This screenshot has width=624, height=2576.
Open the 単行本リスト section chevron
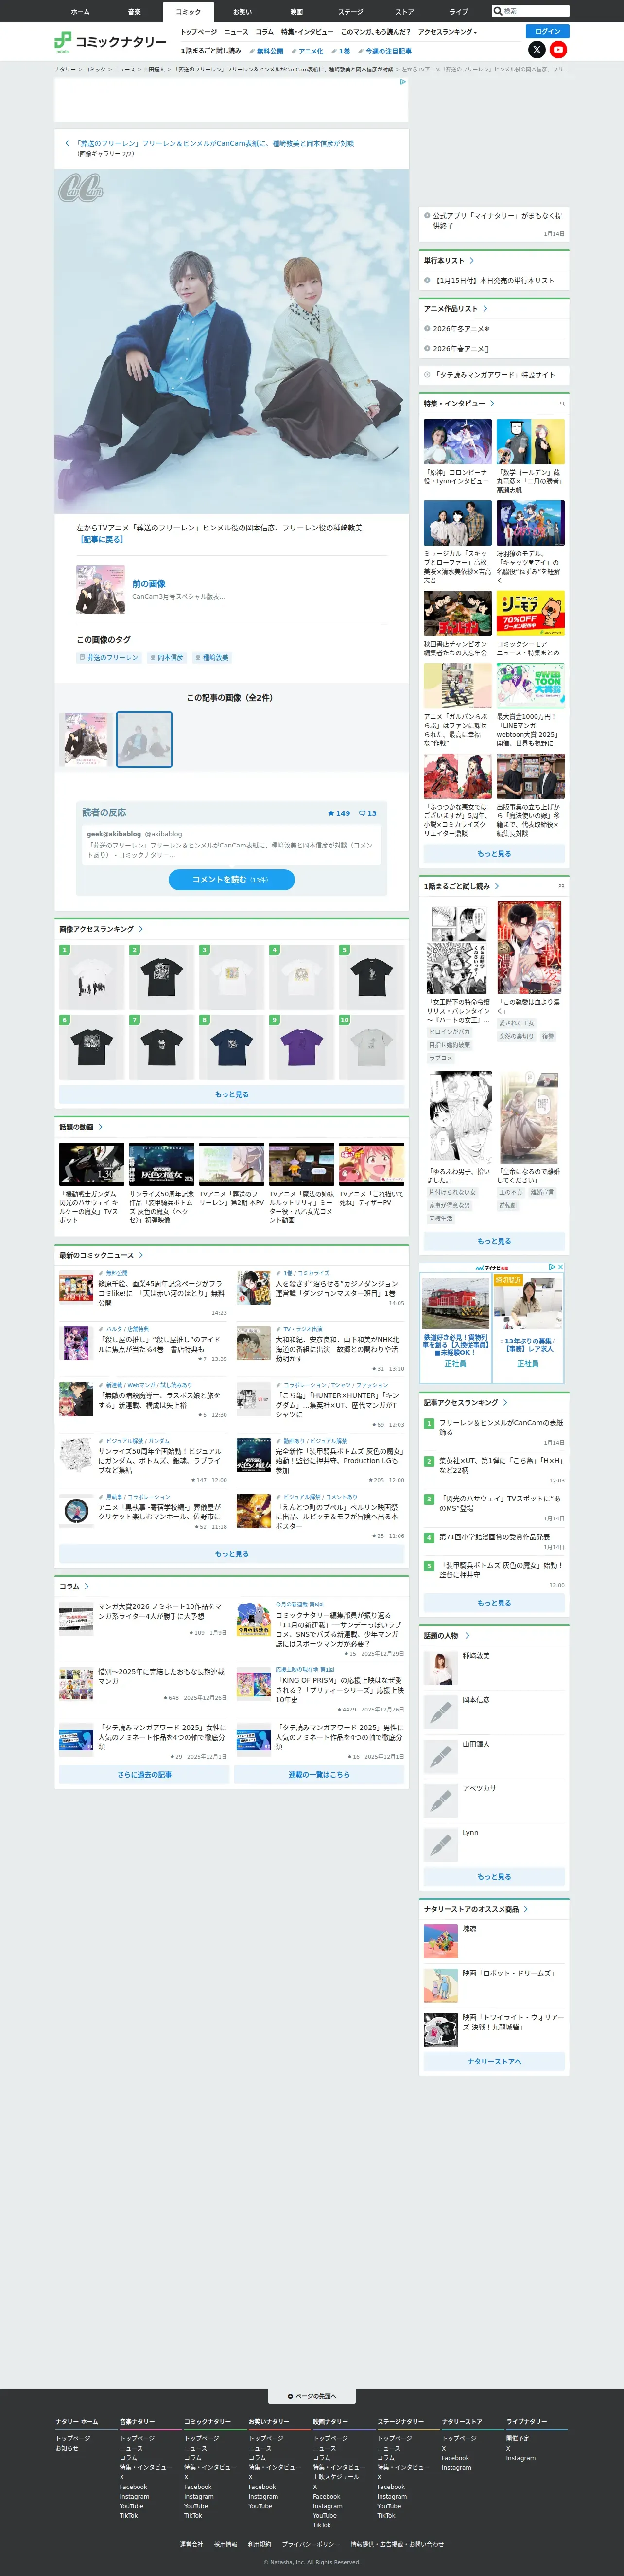(x=472, y=261)
